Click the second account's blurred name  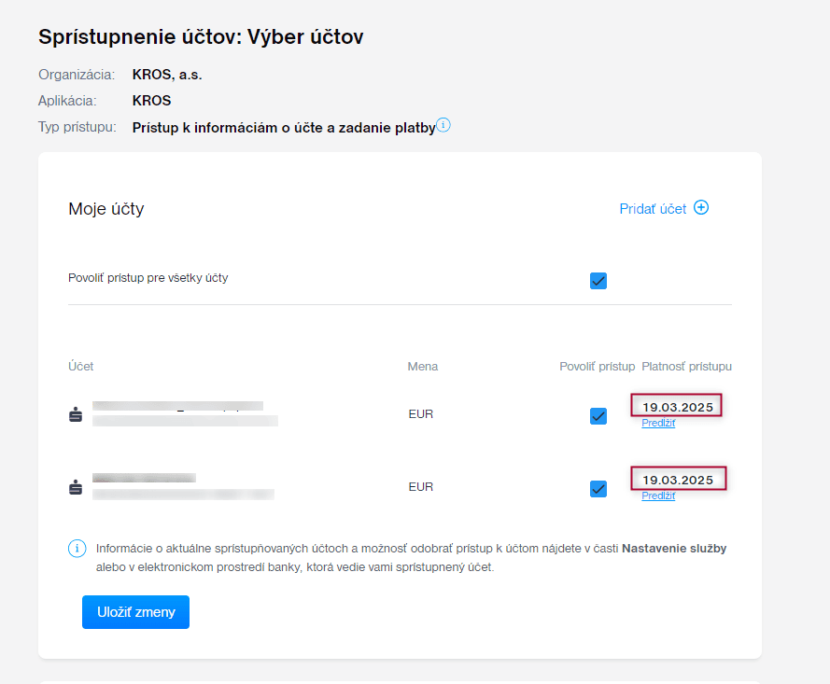144,479
